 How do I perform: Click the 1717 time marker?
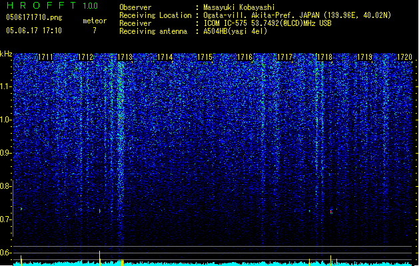point(285,57)
